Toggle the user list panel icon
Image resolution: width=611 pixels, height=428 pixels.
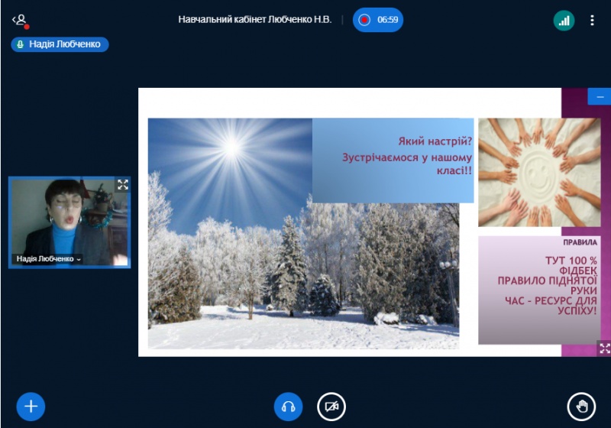coord(19,21)
